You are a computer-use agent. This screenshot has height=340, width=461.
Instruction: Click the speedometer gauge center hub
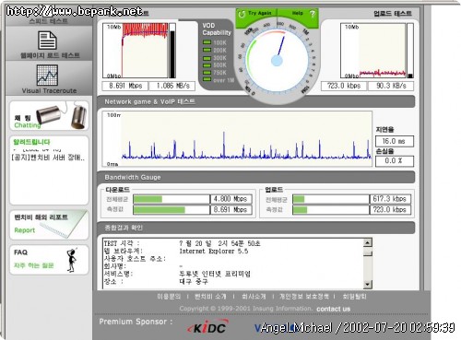[x=277, y=61]
